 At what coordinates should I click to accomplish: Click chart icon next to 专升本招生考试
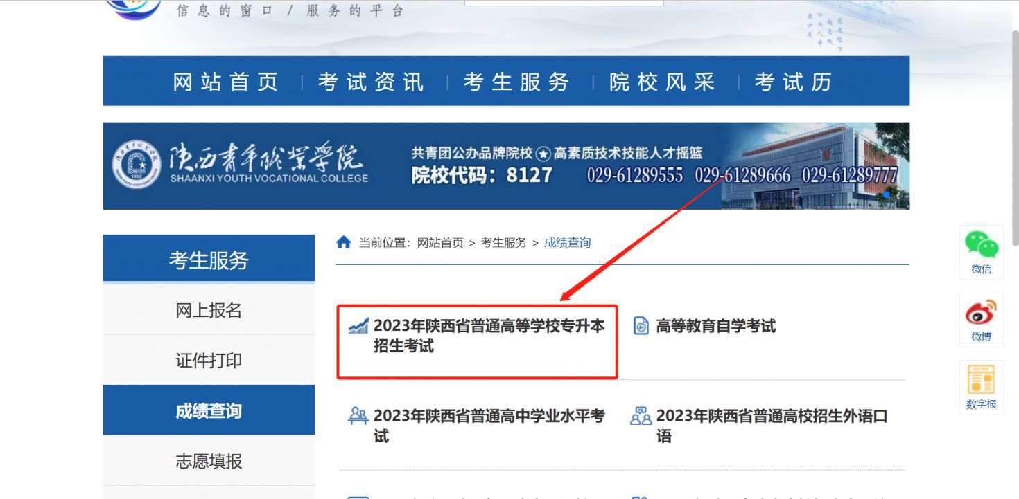click(358, 326)
